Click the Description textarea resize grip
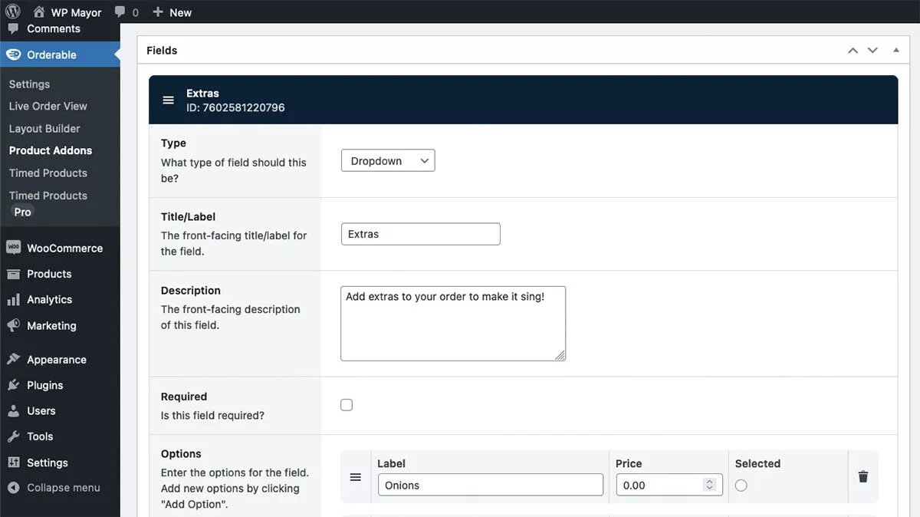Screen dimensions: 920x517 pos(560,355)
